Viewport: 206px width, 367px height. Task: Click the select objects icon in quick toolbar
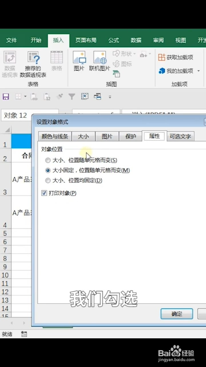85,97
